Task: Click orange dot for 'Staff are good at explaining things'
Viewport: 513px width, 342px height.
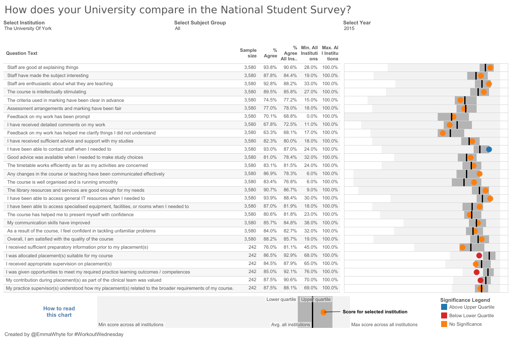Action: click(490, 68)
